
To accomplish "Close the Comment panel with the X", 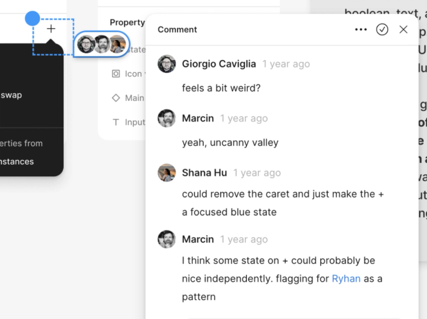I will 404,30.
